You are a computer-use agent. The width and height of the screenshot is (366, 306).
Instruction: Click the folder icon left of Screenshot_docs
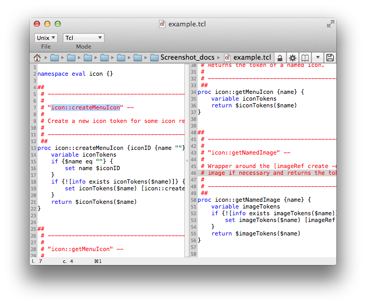coord(138,58)
